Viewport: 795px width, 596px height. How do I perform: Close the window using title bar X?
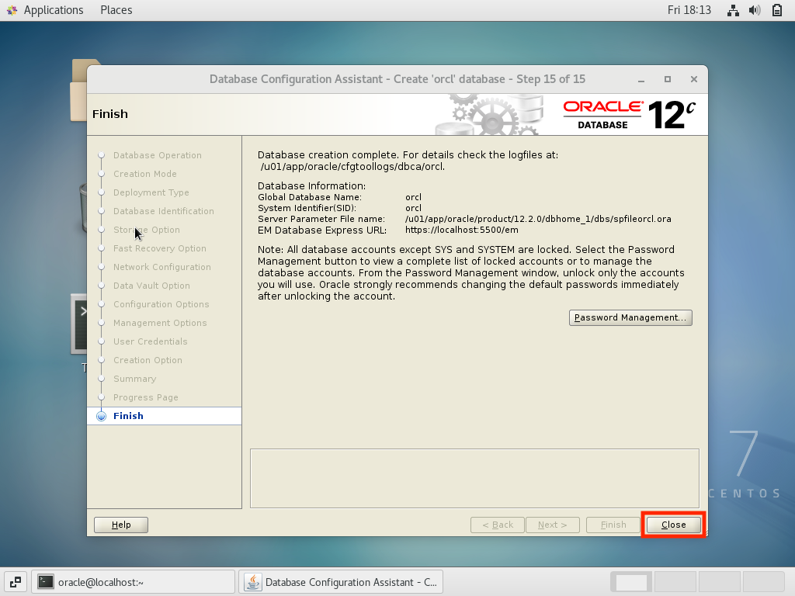click(x=694, y=80)
